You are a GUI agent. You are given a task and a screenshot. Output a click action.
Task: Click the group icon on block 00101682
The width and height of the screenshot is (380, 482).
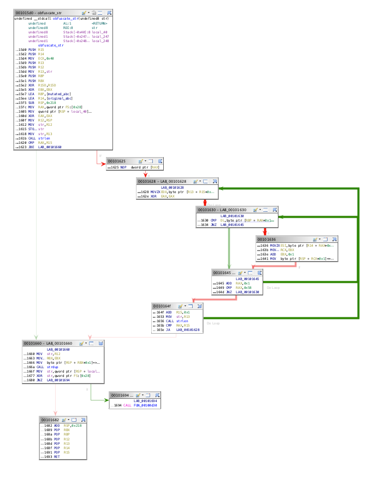[x=83, y=420]
